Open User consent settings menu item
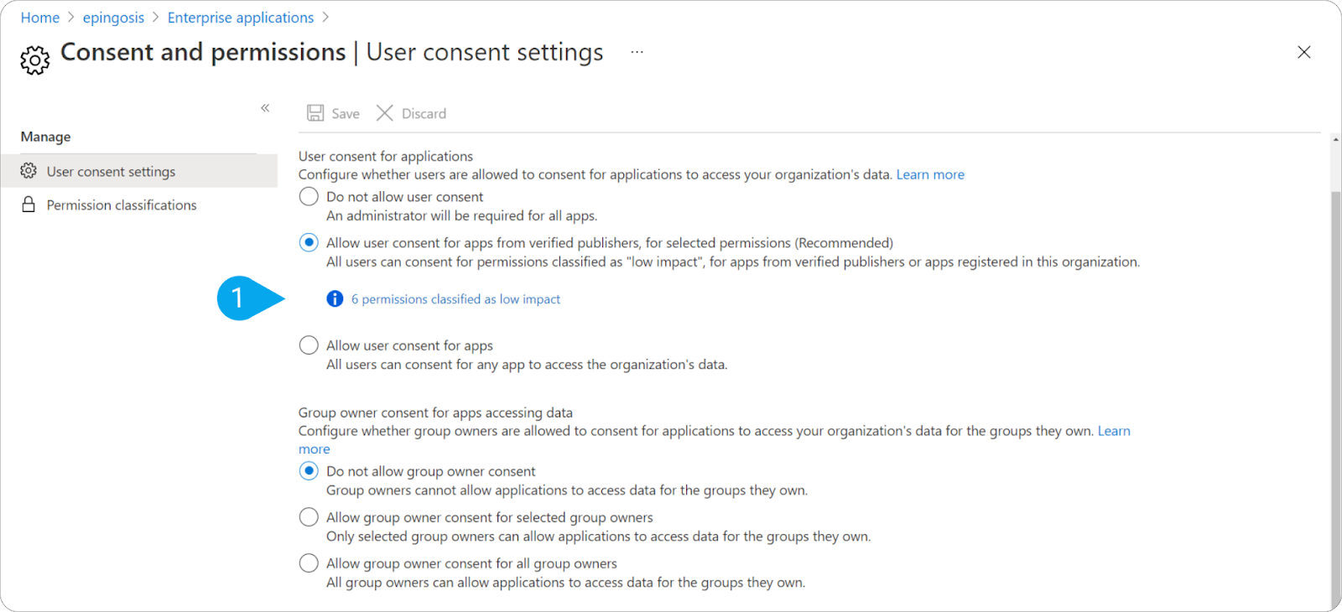The height and width of the screenshot is (612, 1342). [x=111, y=171]
